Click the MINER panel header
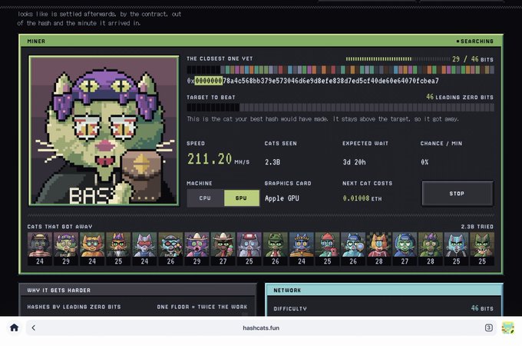 [261, 41]
